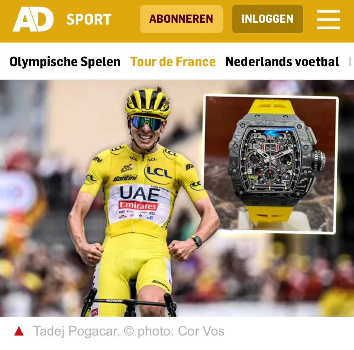
Task: Select the Nederlands voetbal tab
Action: tap(282, 62)
